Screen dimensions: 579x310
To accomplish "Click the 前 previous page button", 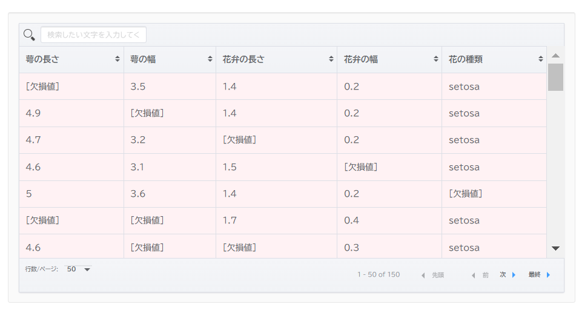I will pos(480,275).
